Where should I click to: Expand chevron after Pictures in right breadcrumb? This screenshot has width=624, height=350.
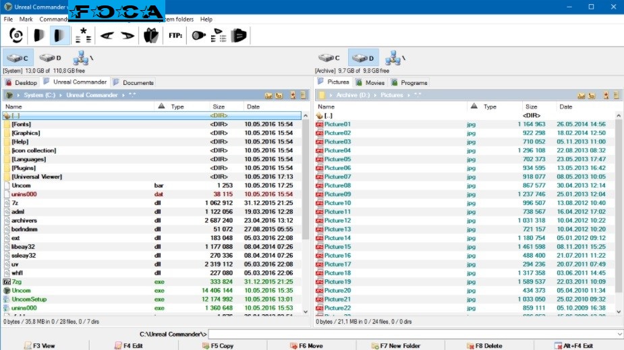click(408, 95)
